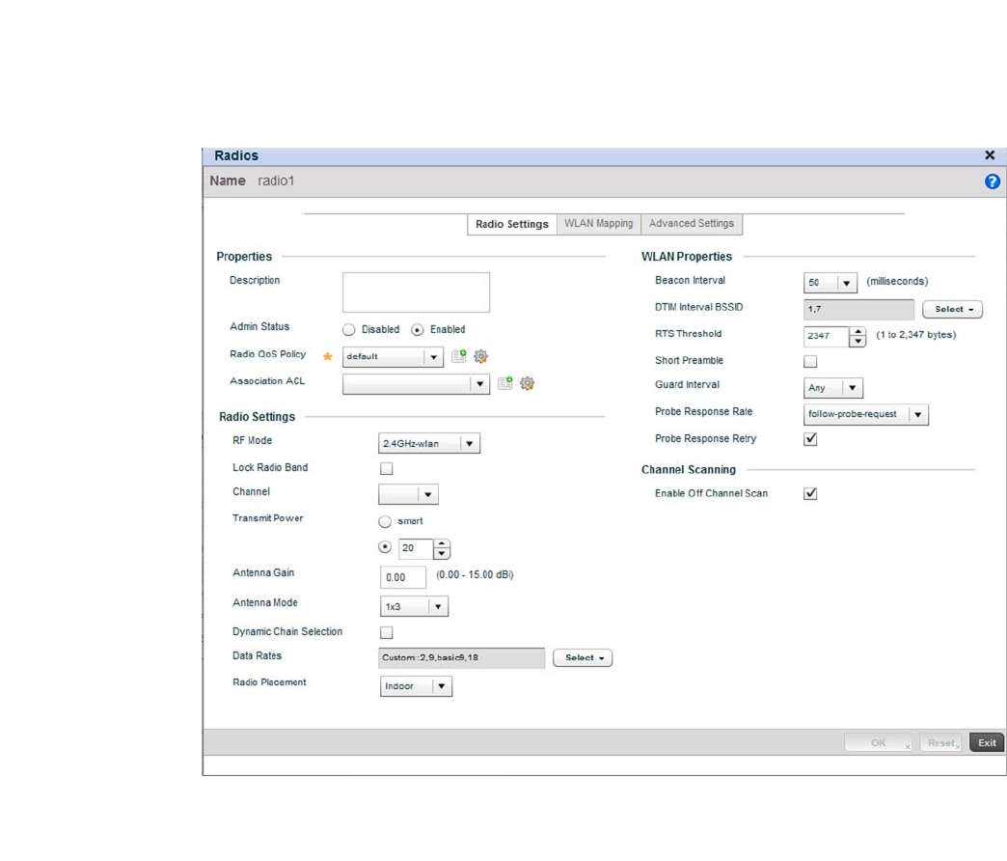The width and height of the screenshot is (1007, 861).
Task: Click the '(1 to 2,347 bytes)' hint text
Action: (915, 335)
